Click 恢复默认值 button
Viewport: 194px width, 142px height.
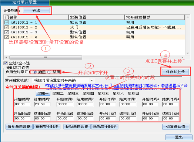tap(176, 127)
